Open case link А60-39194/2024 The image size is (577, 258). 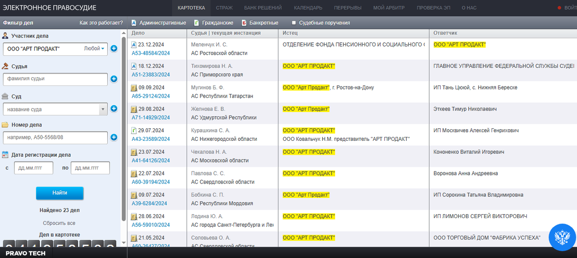click(x=151, y=182)
